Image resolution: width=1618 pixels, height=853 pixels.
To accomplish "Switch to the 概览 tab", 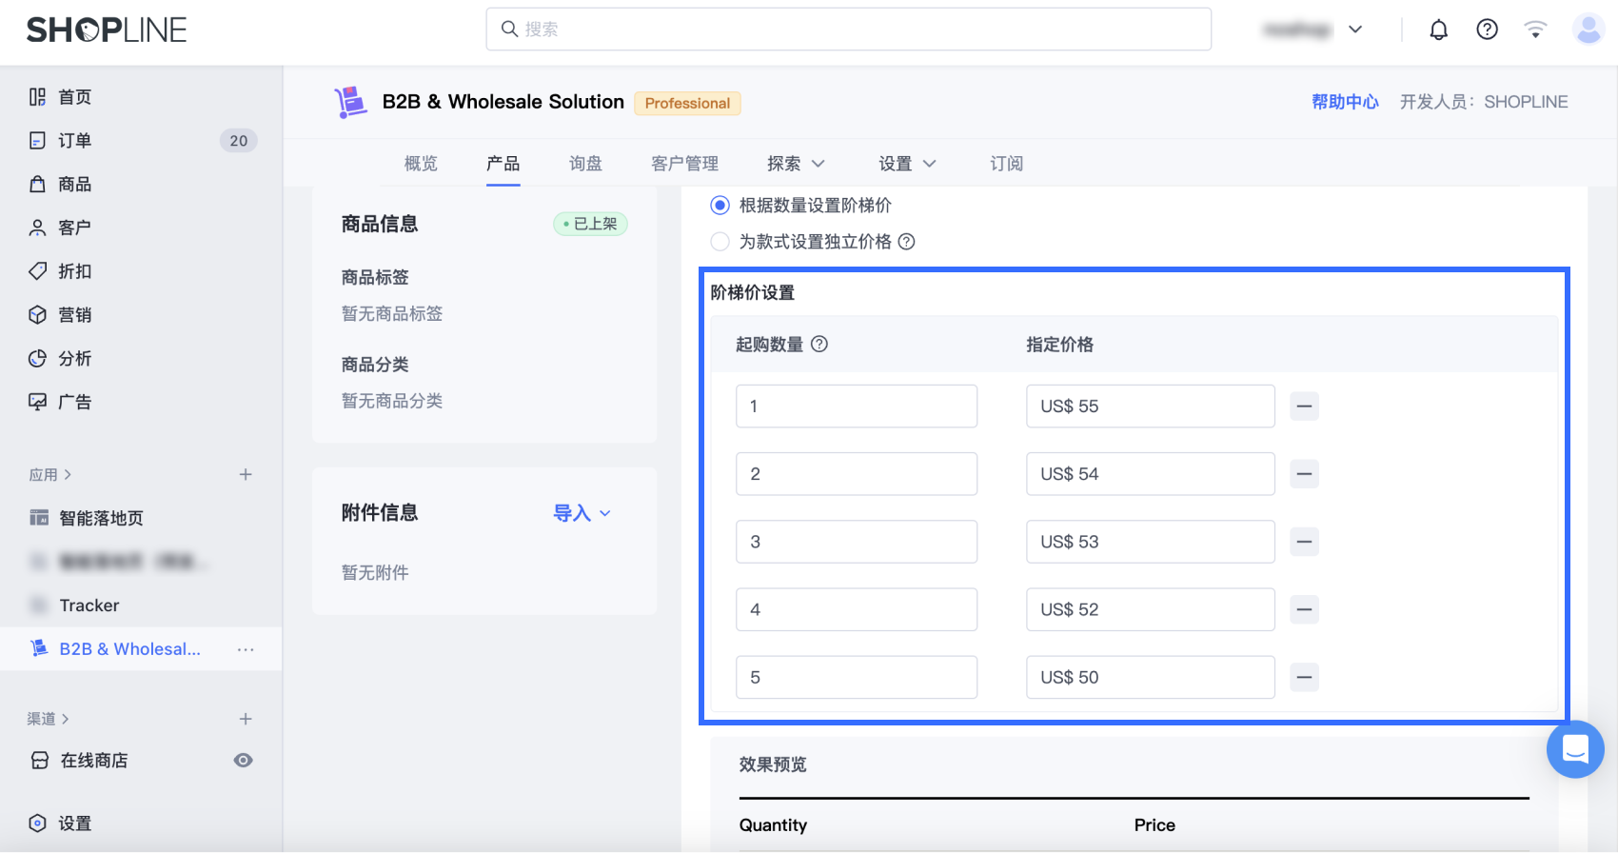I will click(x=421, y=164).
